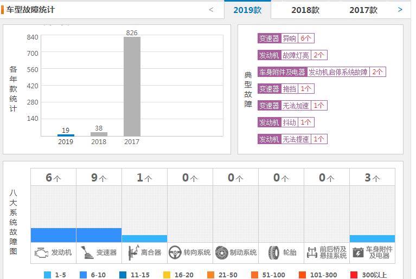Click the 6-10 legend color swatch
Screen dimensions: 416x279
[84, 275]
